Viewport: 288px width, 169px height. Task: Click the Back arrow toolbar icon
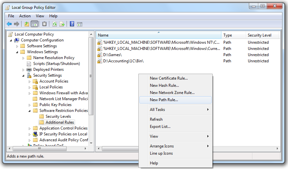tap(9, 24)
